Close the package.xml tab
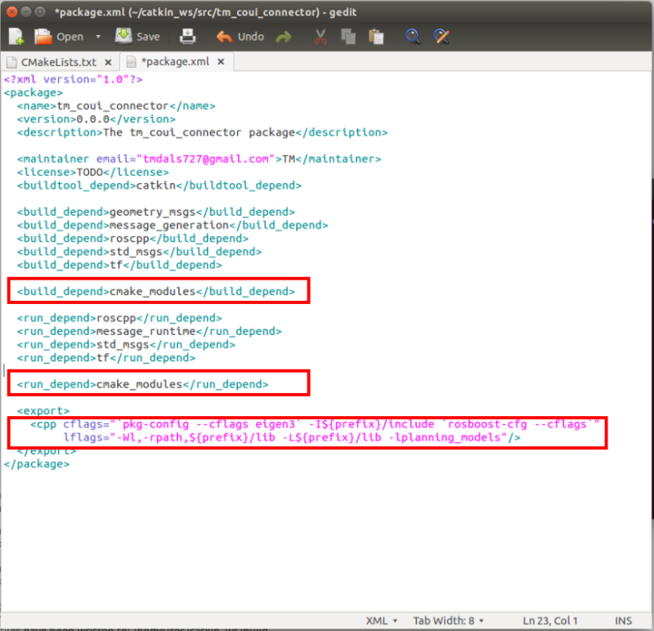The width and height of the screenshot is (654, 631). (220, 60)
